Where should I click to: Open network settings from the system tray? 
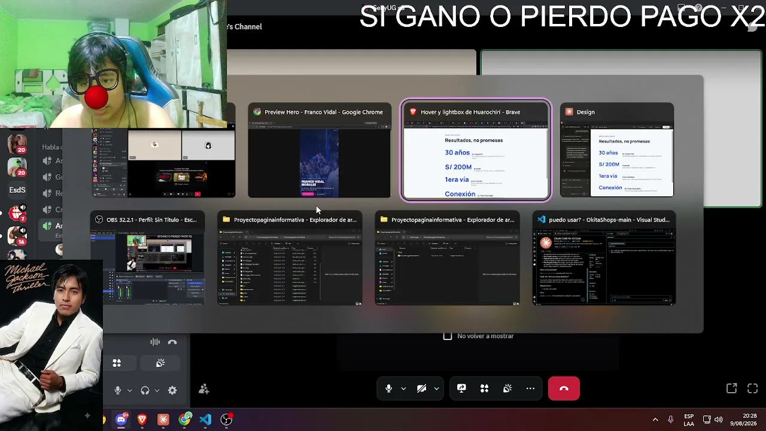tap(707, 420)
